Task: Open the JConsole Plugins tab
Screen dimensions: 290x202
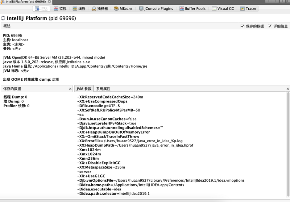Action: pyautogui.click(x=156, y=9)
